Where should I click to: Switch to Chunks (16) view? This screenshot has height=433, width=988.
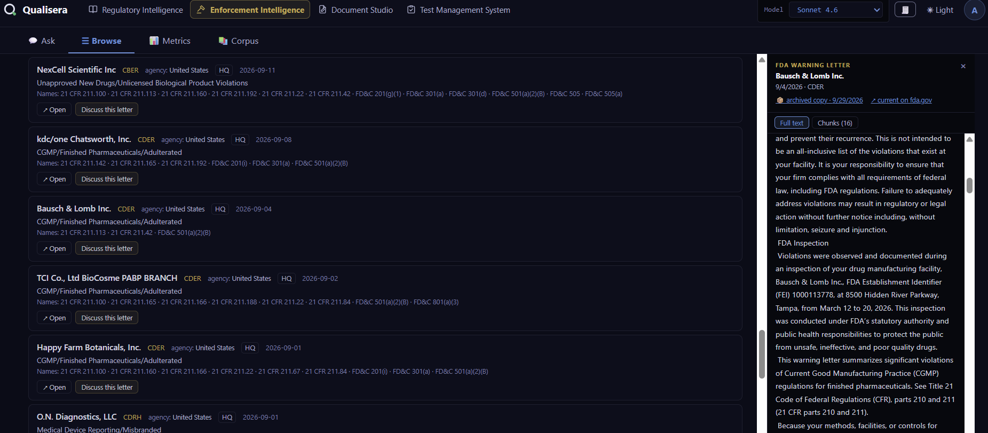835,123
